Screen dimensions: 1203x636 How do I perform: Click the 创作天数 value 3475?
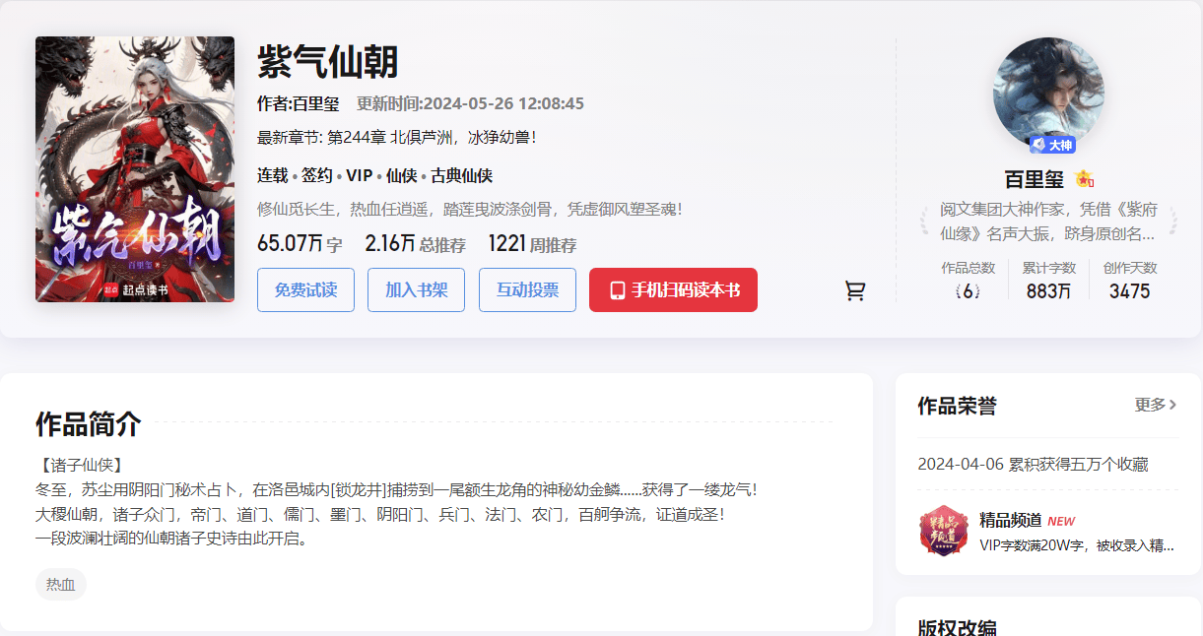coord(1129,291)
